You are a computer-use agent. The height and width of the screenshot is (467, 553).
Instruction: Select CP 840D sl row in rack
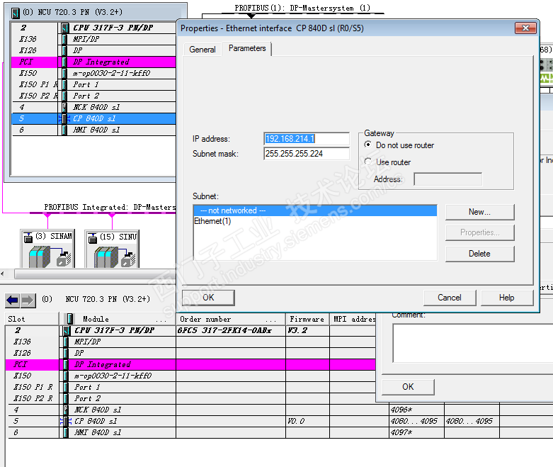pos(93,118)
